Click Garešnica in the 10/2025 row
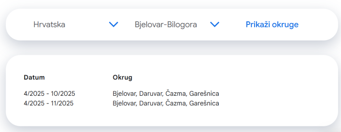 click(x=204, y=93)
